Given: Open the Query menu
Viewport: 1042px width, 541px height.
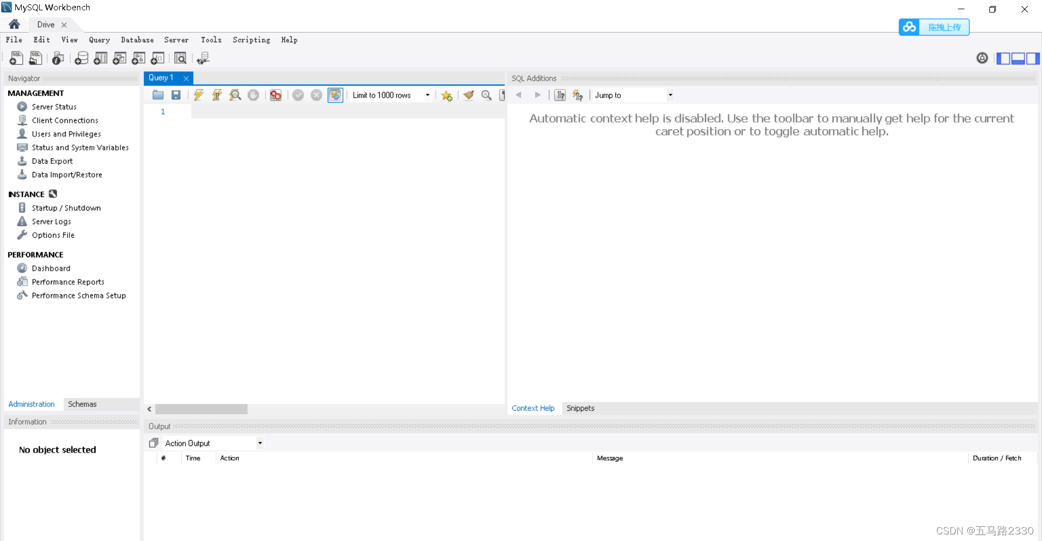Looking at the screenshot, I should pos(100,40).
